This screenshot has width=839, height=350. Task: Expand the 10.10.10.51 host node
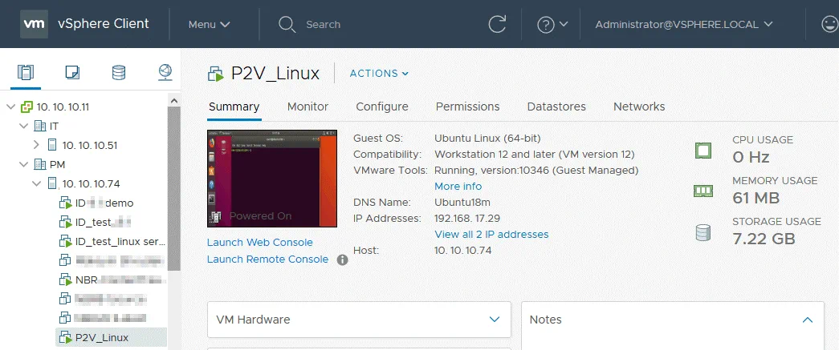pyautogui.click(x=36, y=145)
